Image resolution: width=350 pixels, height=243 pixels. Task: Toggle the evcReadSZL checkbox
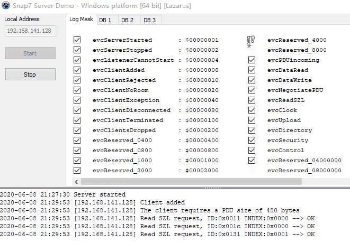(x=252, y=100)
